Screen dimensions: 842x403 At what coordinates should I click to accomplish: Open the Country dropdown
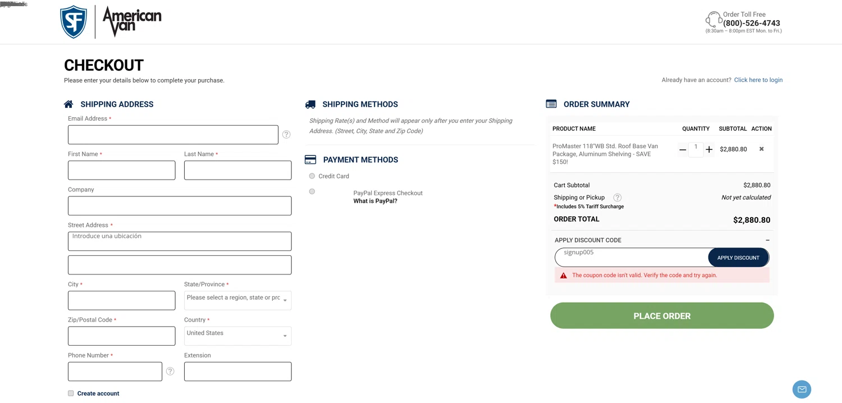[x=237, y=336]
